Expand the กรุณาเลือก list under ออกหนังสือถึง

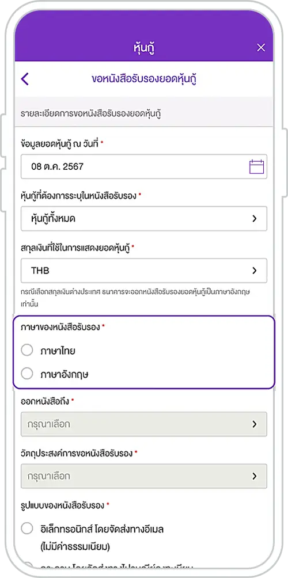144,424
